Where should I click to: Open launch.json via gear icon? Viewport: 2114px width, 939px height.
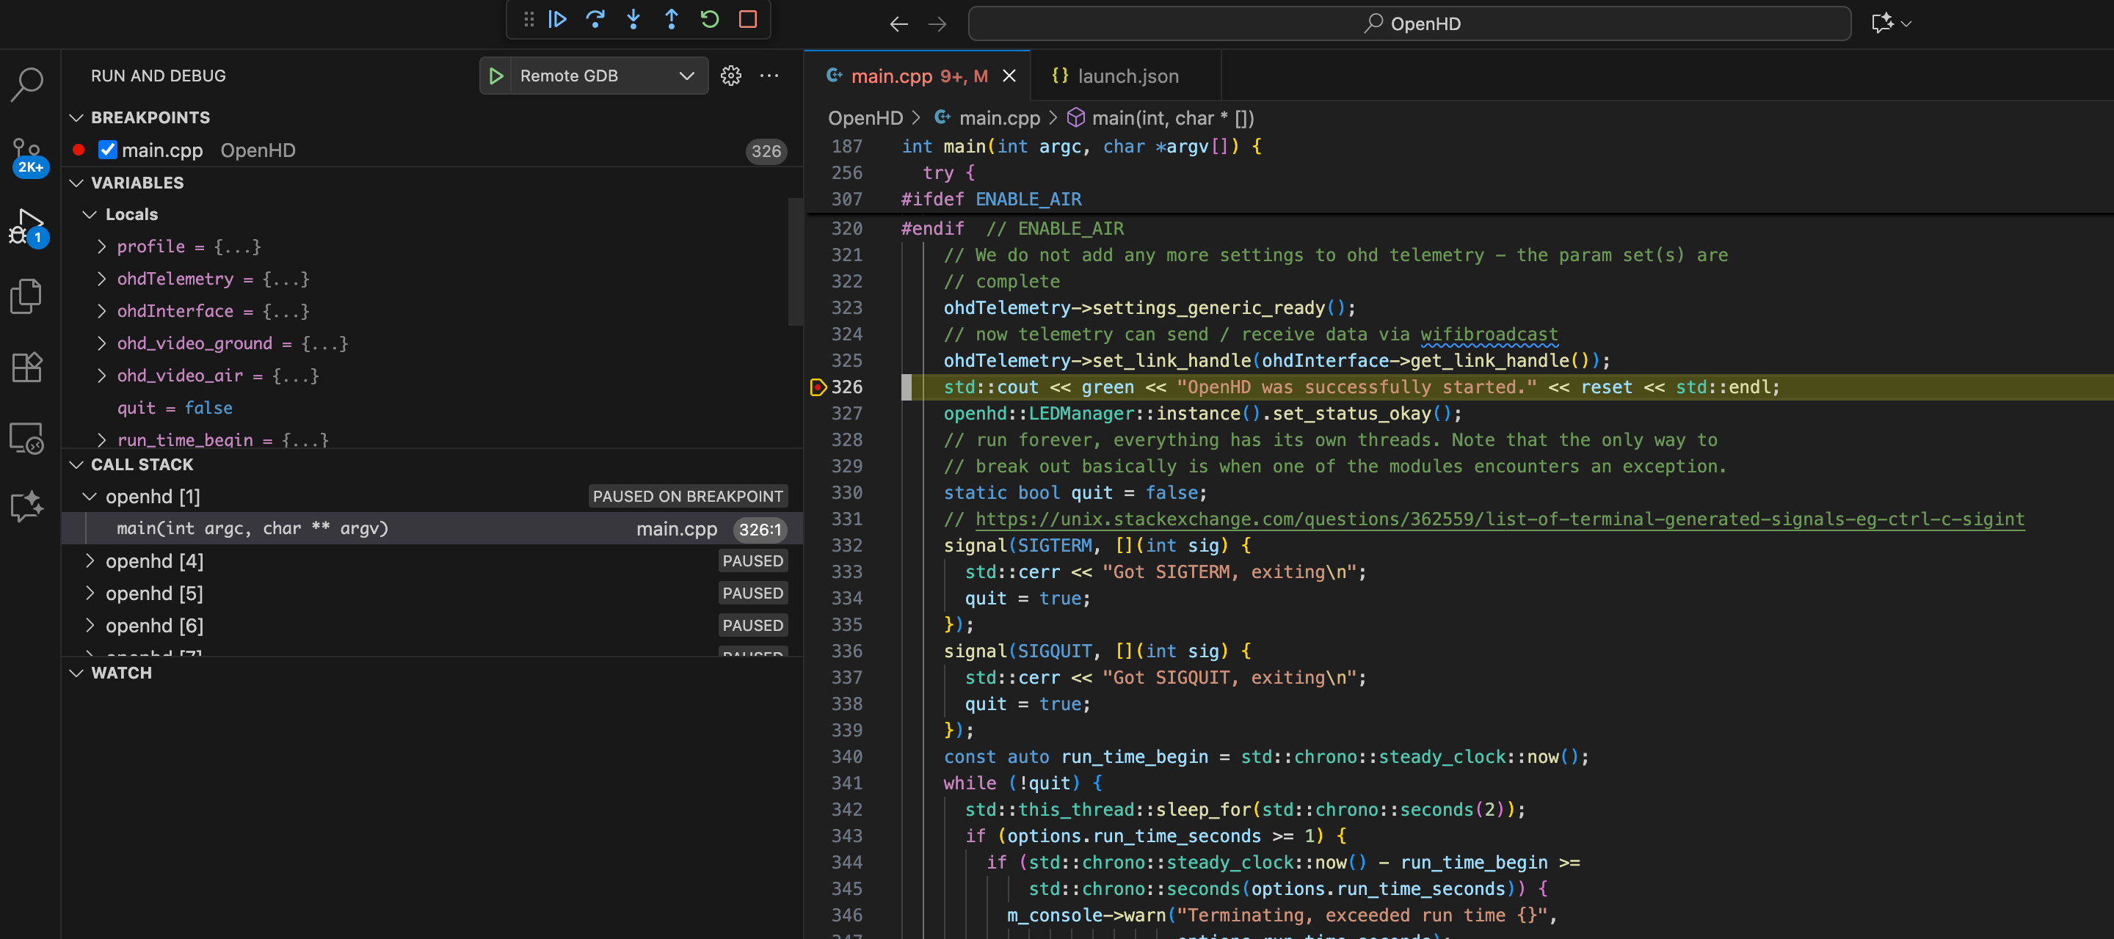(x=730, y=76)
